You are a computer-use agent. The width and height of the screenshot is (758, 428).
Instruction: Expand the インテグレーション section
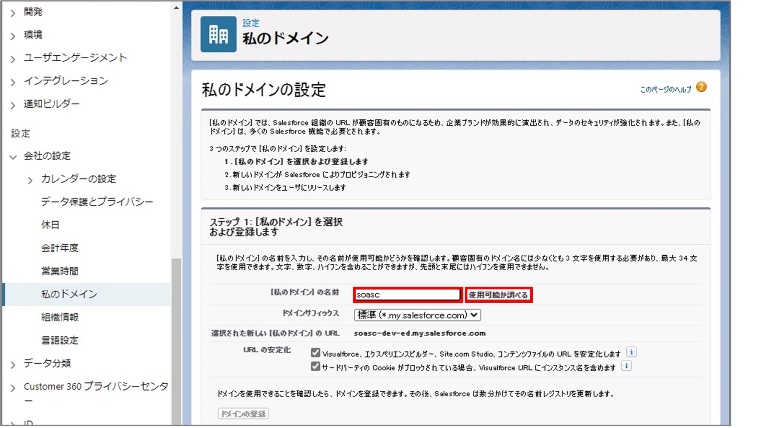[x=13, y=82]
